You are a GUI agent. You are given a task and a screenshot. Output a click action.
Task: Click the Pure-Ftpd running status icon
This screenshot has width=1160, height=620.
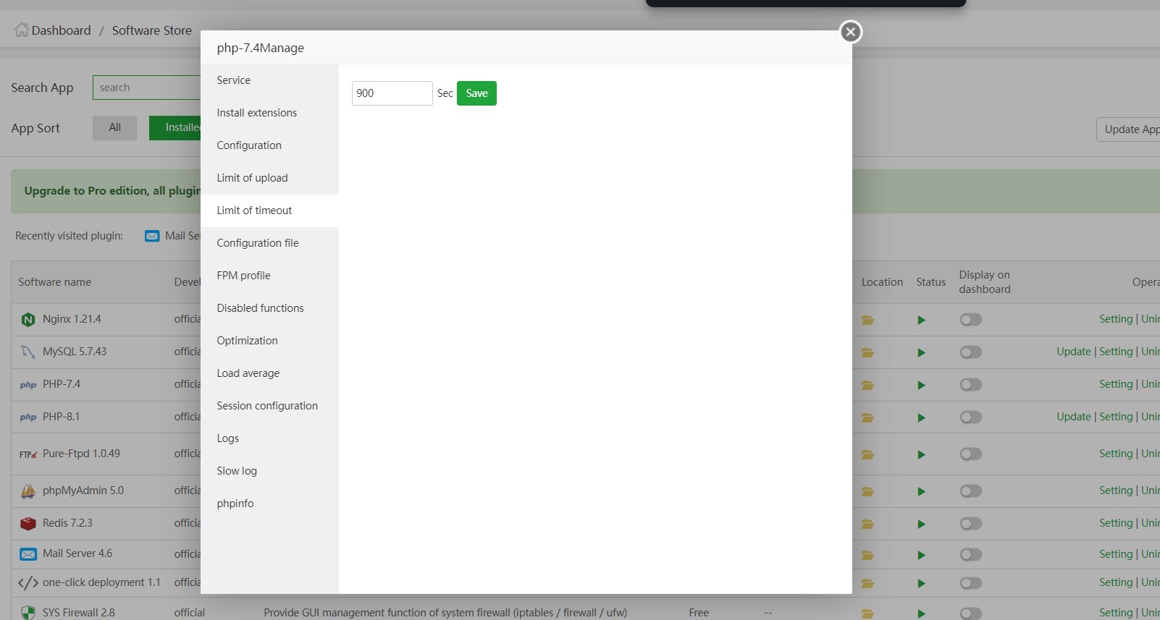click(x=921, y=454)
